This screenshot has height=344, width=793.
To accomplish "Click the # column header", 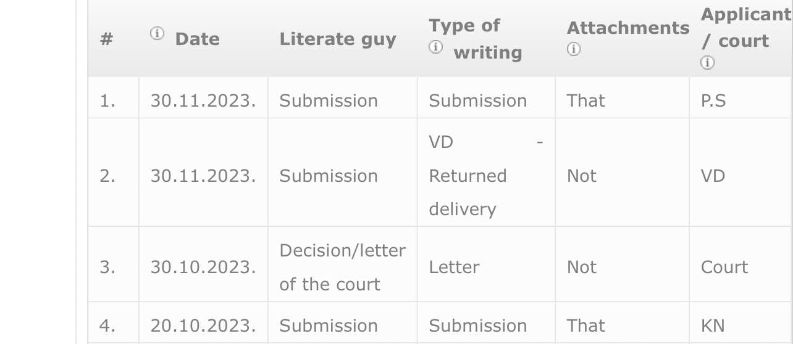I will 107,39.
